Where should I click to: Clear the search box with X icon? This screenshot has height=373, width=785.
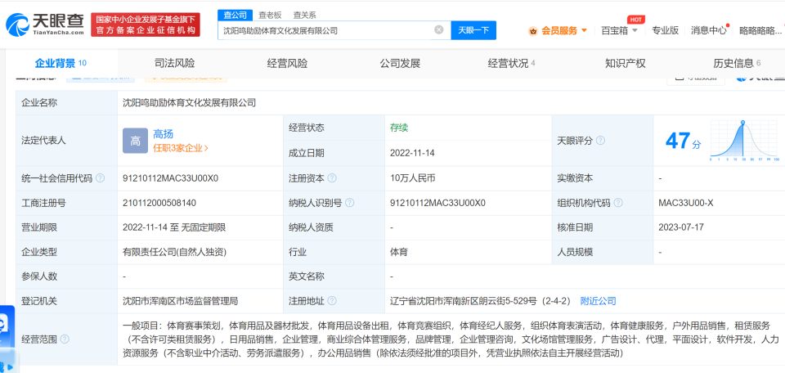pos(439,30)
